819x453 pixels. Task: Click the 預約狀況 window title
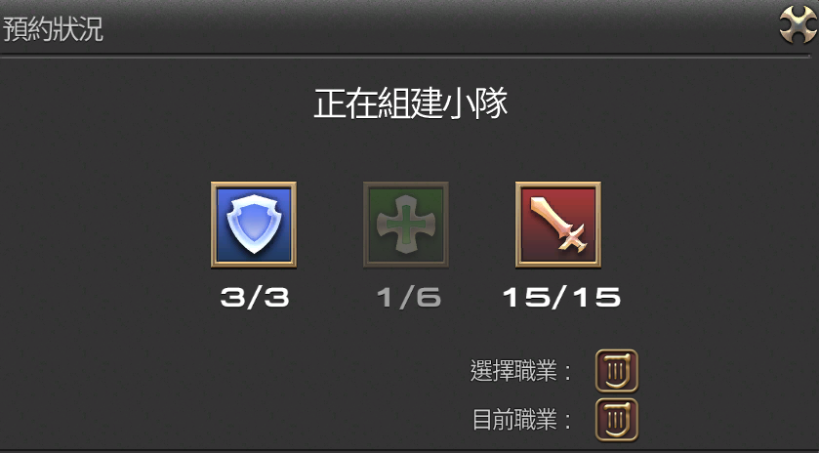click(54, 29)
